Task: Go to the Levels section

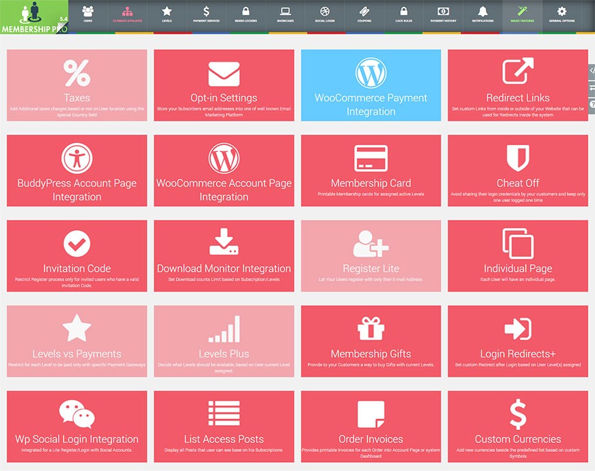Action: click(x=167, y=16)
